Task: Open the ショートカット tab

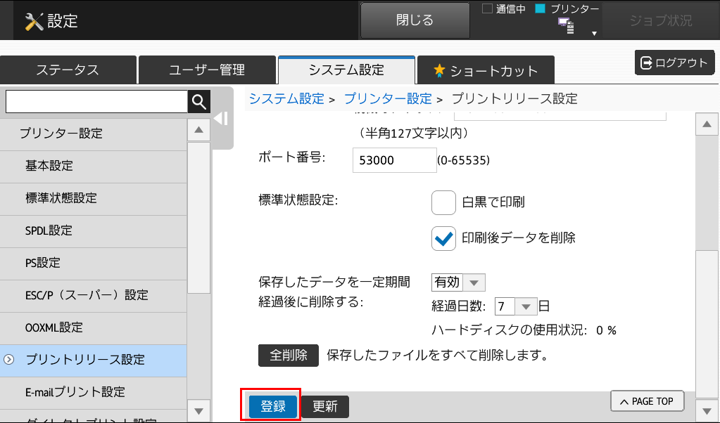Action: pyautogui.click(x=486, y=70)
